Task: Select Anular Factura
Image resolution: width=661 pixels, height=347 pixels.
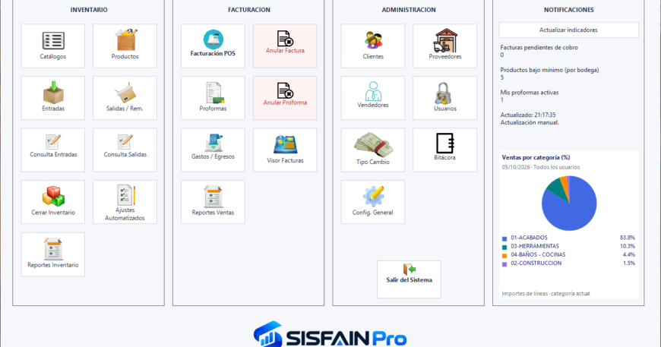Action: 285,46
